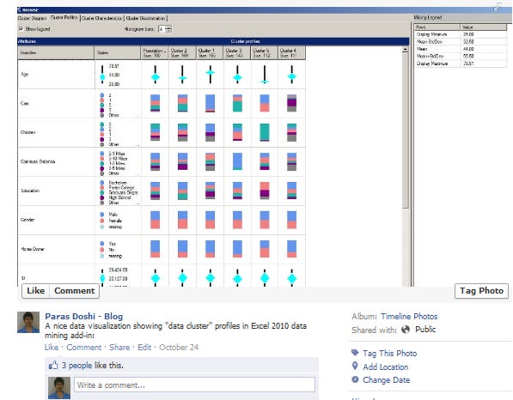This screenshot has width=513, height=400.
Task: Switch to the Cluster Diagram tab
Action: click(32, 18)
